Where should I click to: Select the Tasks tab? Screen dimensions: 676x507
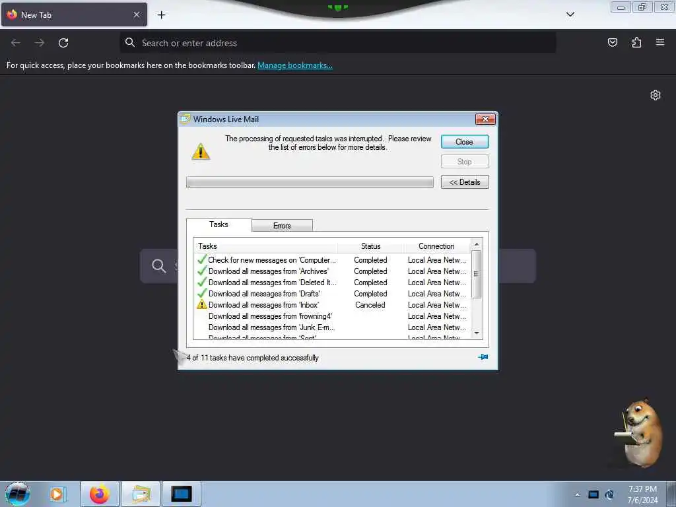pos(219,224)
